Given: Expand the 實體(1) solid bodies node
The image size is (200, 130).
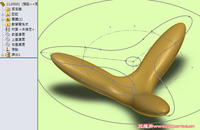Looking at the screenshot, I should [x=3, y=20].
